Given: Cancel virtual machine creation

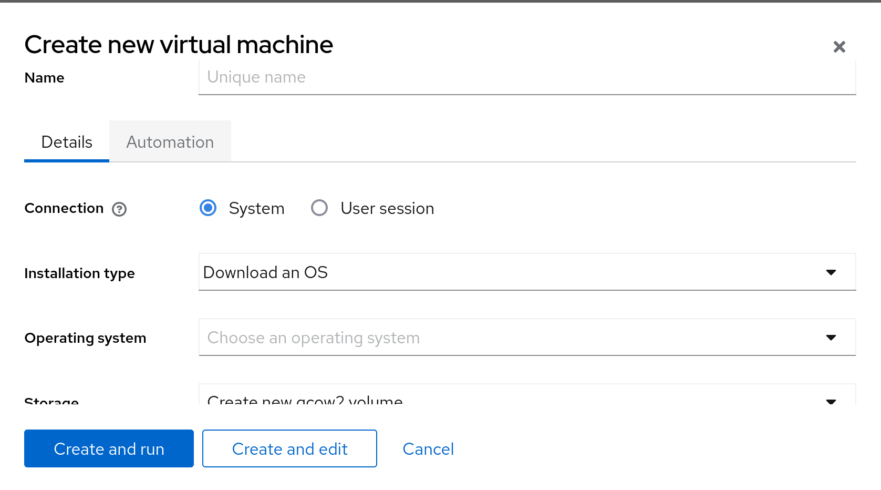Looking at the screenshot, I should pyautogui.click(x=428, y=448).
